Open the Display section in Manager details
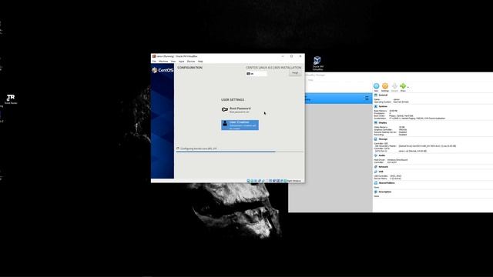Viewport: 493px width, 277px height. coord(383,123)
